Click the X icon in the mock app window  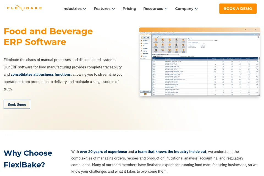coord(255,30)
